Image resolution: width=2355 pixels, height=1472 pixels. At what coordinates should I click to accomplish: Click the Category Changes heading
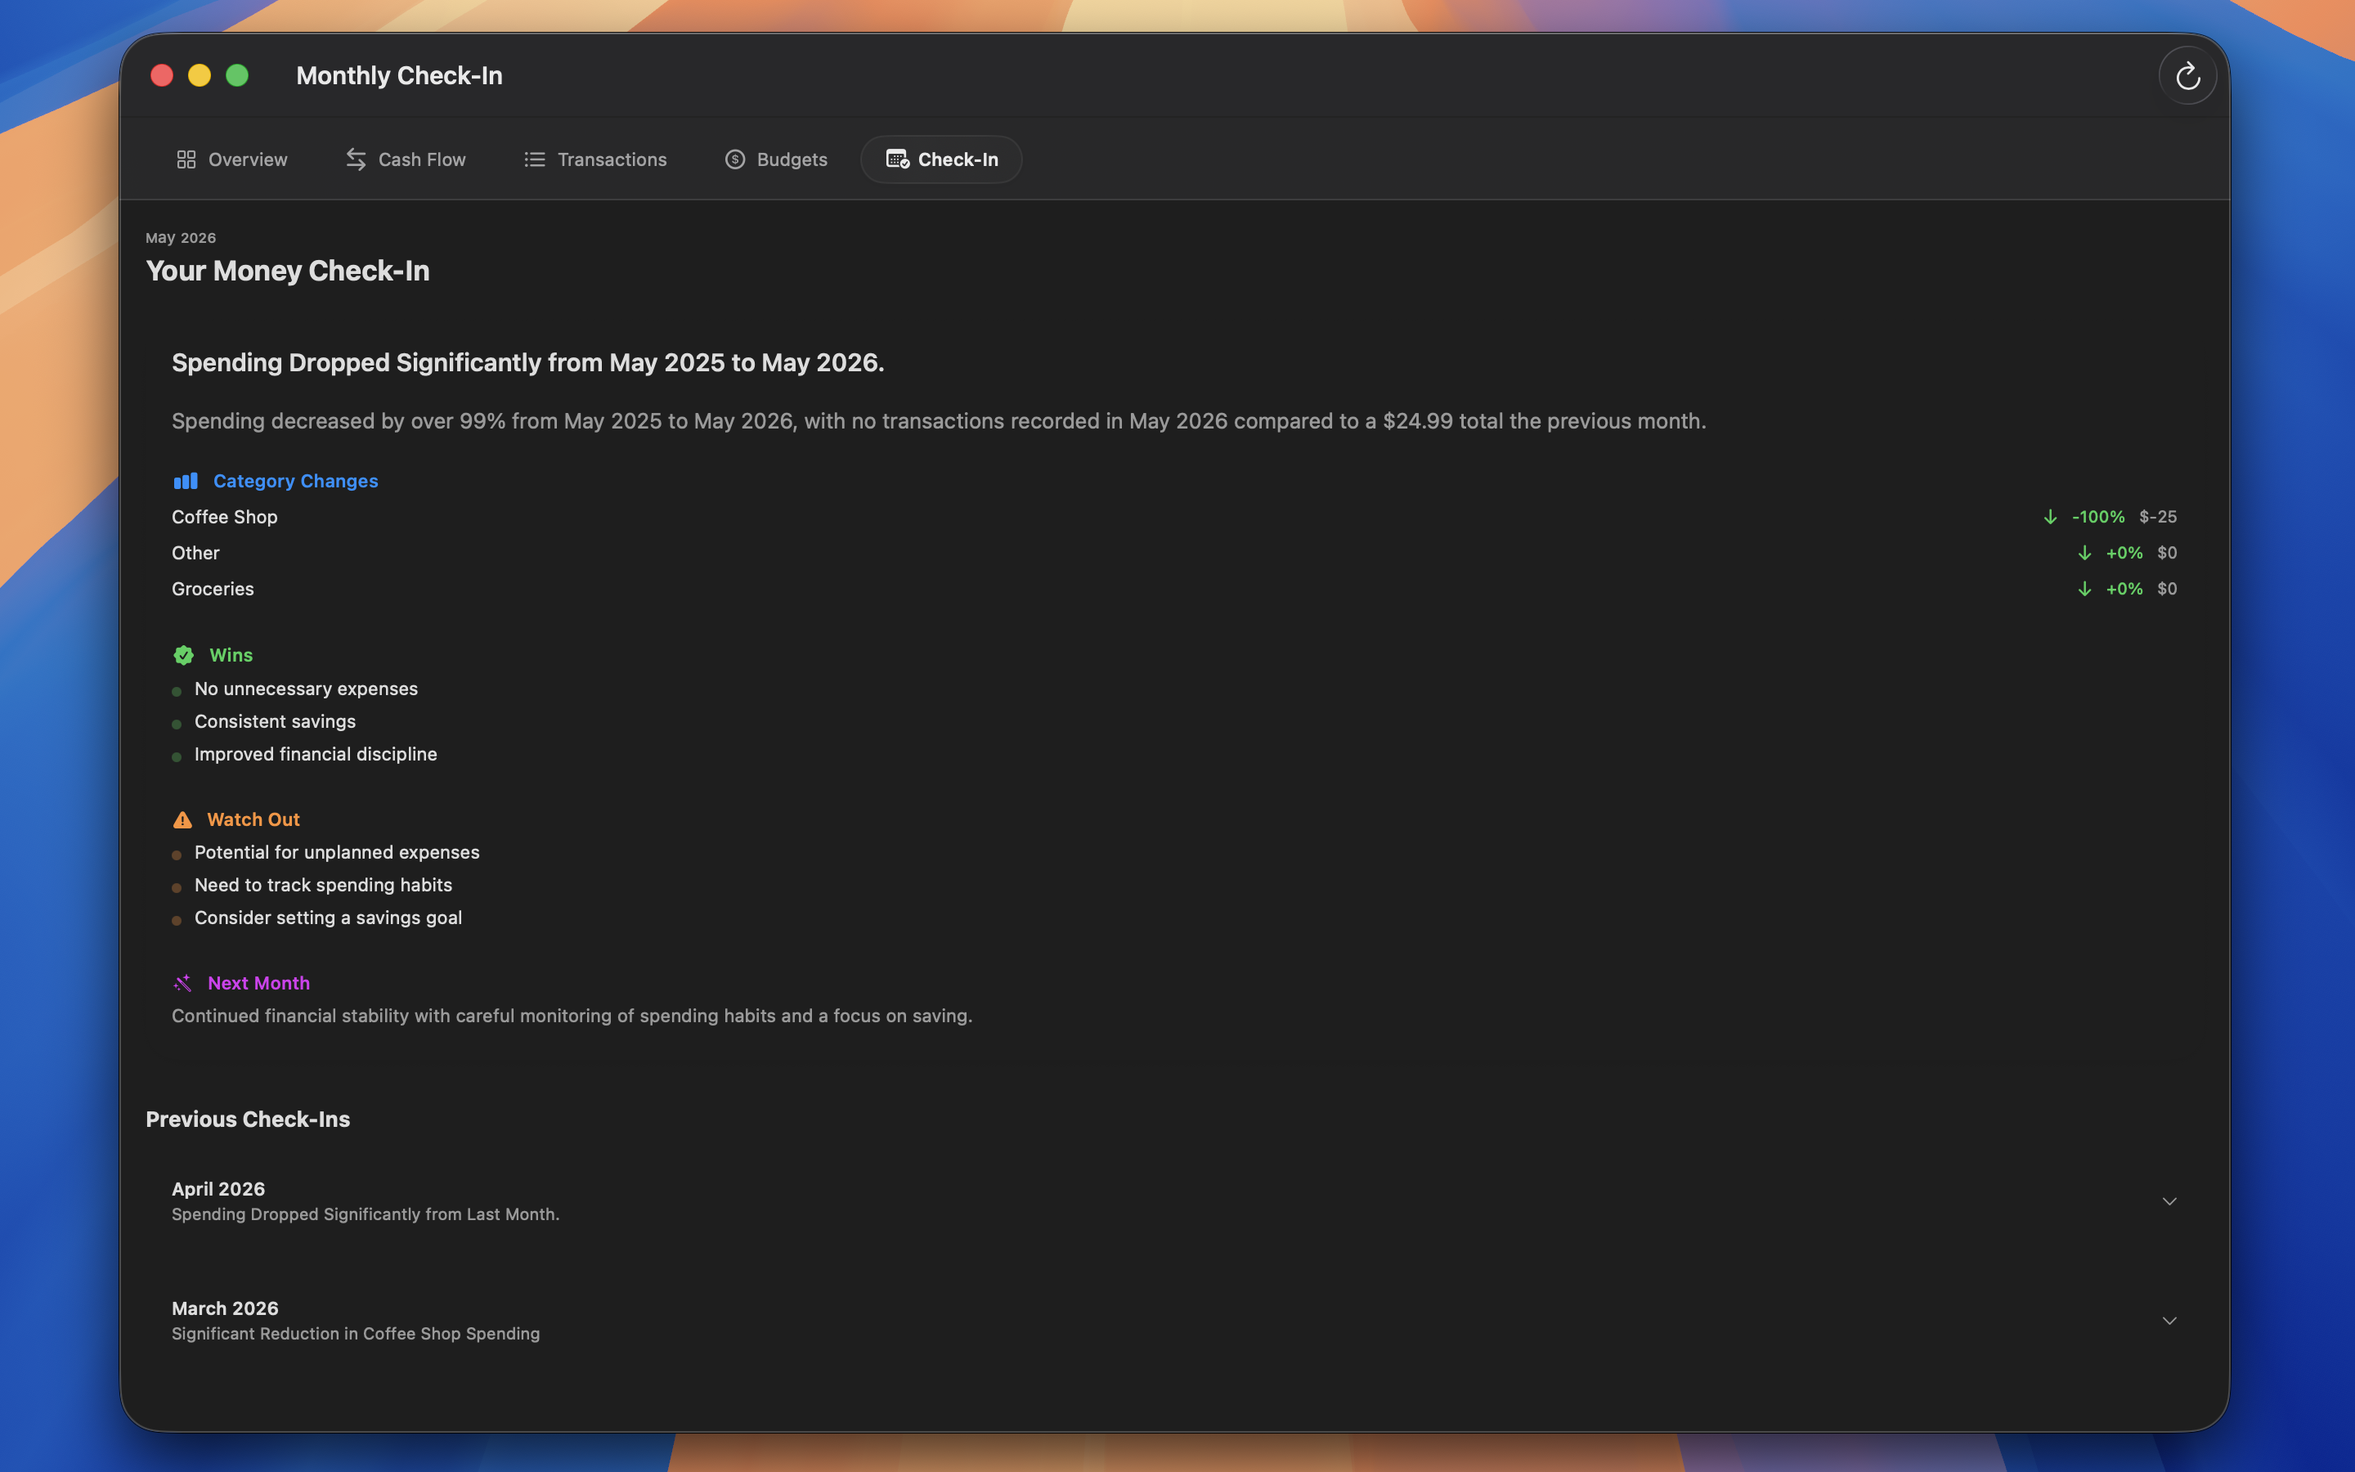coord(296,481)
